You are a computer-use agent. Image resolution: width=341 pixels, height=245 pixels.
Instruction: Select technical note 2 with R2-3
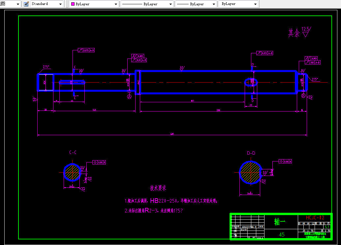coord(154,210)
